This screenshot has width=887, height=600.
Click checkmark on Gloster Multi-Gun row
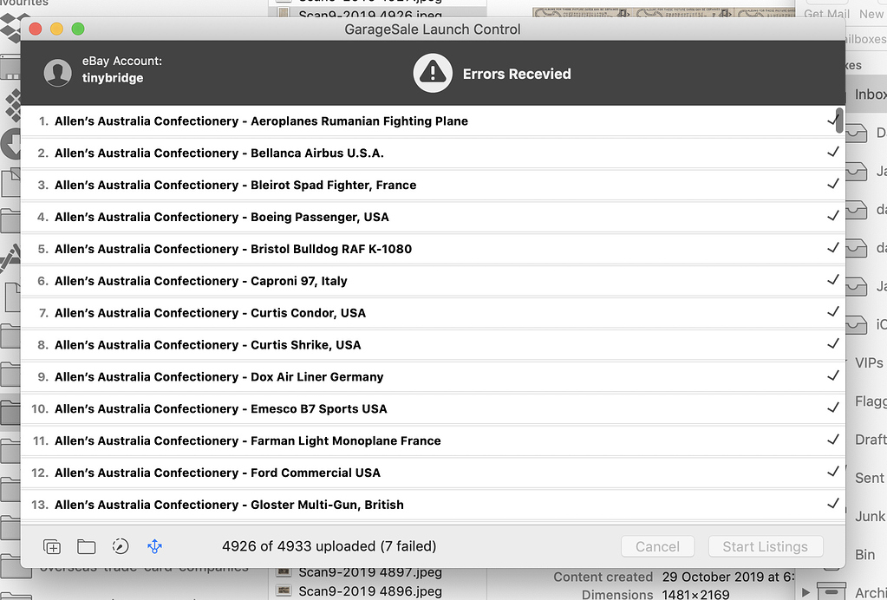[832, 503]
